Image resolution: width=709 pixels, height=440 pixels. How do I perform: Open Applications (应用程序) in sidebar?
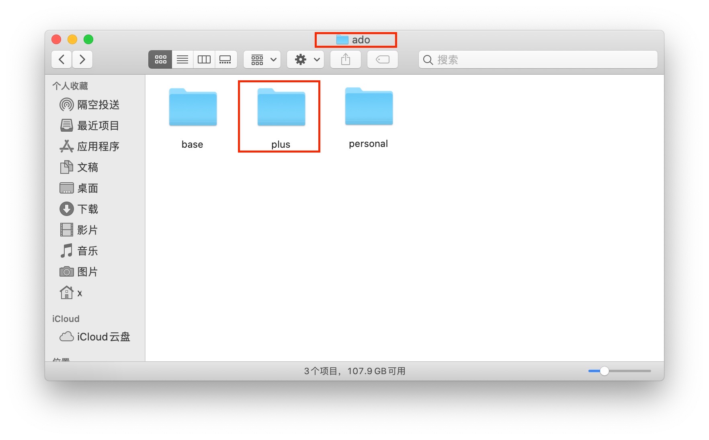pos(98,147)
